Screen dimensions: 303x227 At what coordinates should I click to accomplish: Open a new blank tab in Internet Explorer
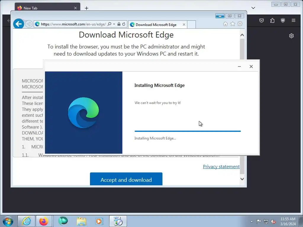191,25
